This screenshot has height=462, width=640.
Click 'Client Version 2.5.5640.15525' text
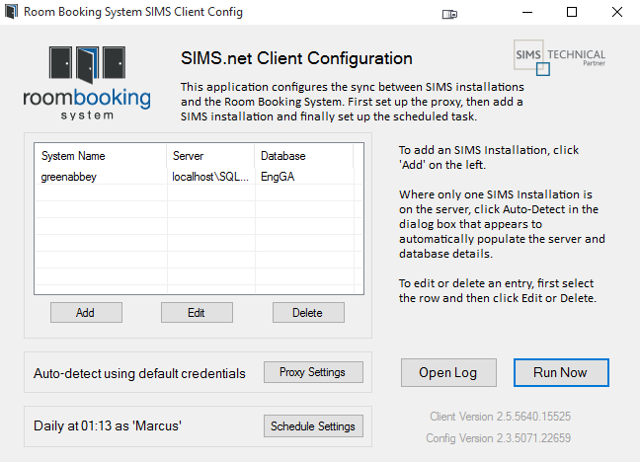[500, 417]
